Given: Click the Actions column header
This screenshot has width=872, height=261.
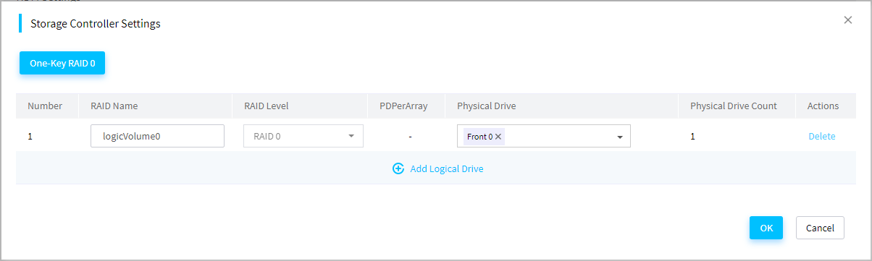Looking at the screenshot, I should click(823, 106).
